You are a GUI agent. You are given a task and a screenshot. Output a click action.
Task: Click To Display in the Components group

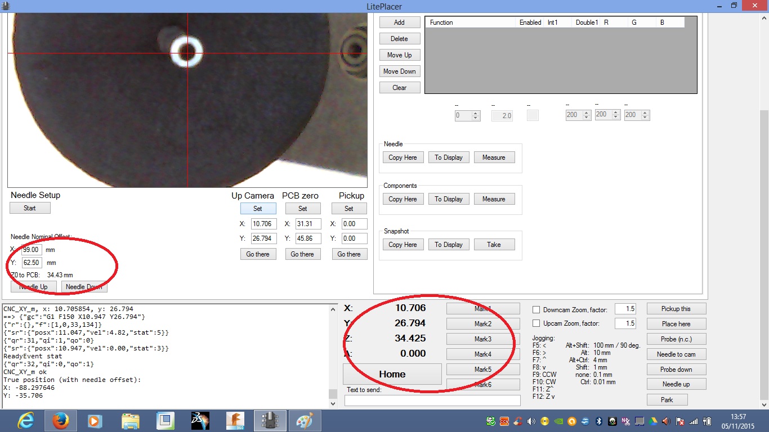(449, 199)
